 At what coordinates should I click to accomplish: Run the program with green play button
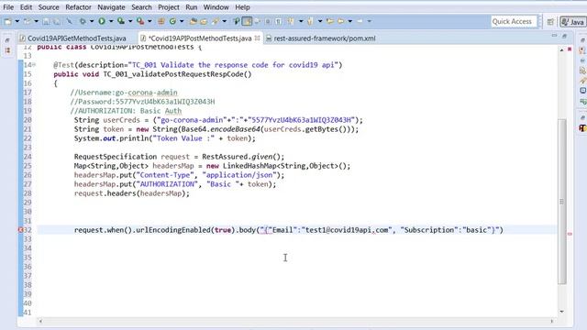click(102, 21)
